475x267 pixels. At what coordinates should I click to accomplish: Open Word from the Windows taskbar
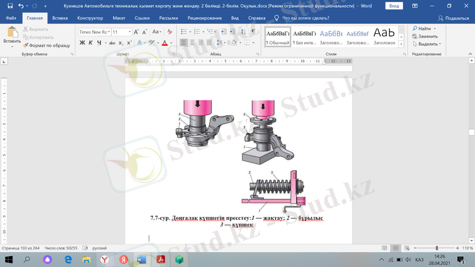(141, 260)
